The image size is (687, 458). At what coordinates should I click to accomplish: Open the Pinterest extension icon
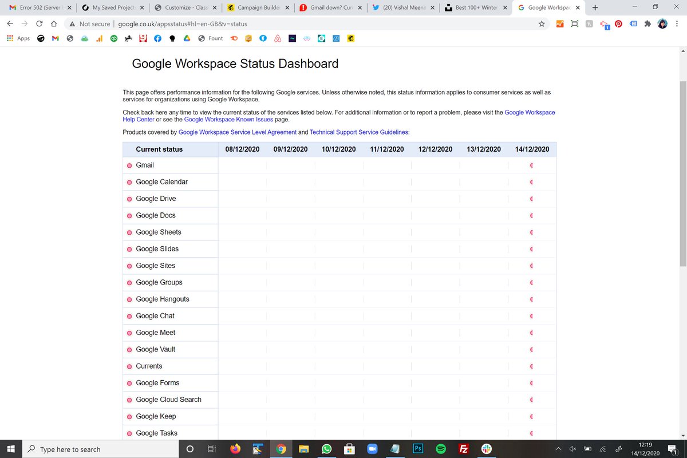click(x=618, y=24)
